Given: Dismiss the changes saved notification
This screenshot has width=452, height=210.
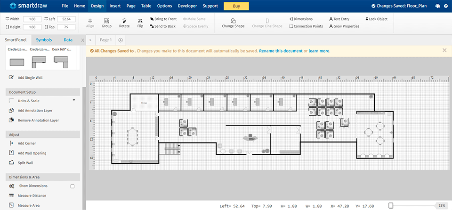Looking at the screenshot, I should 444,50.
